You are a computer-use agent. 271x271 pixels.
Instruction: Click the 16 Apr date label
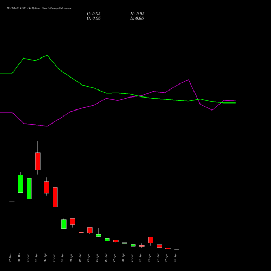[106, 258]
